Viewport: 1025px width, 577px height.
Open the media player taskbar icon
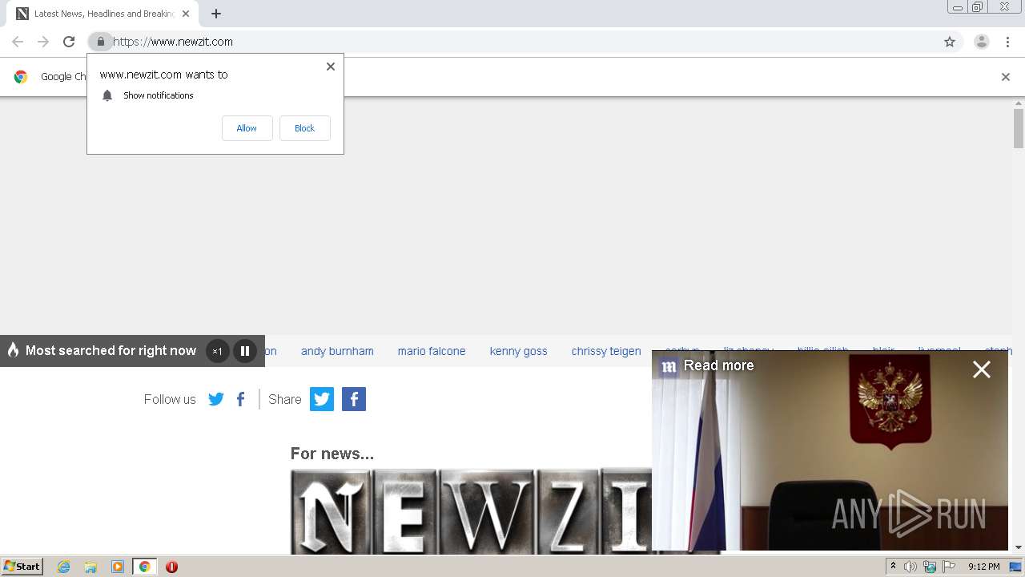118,567
